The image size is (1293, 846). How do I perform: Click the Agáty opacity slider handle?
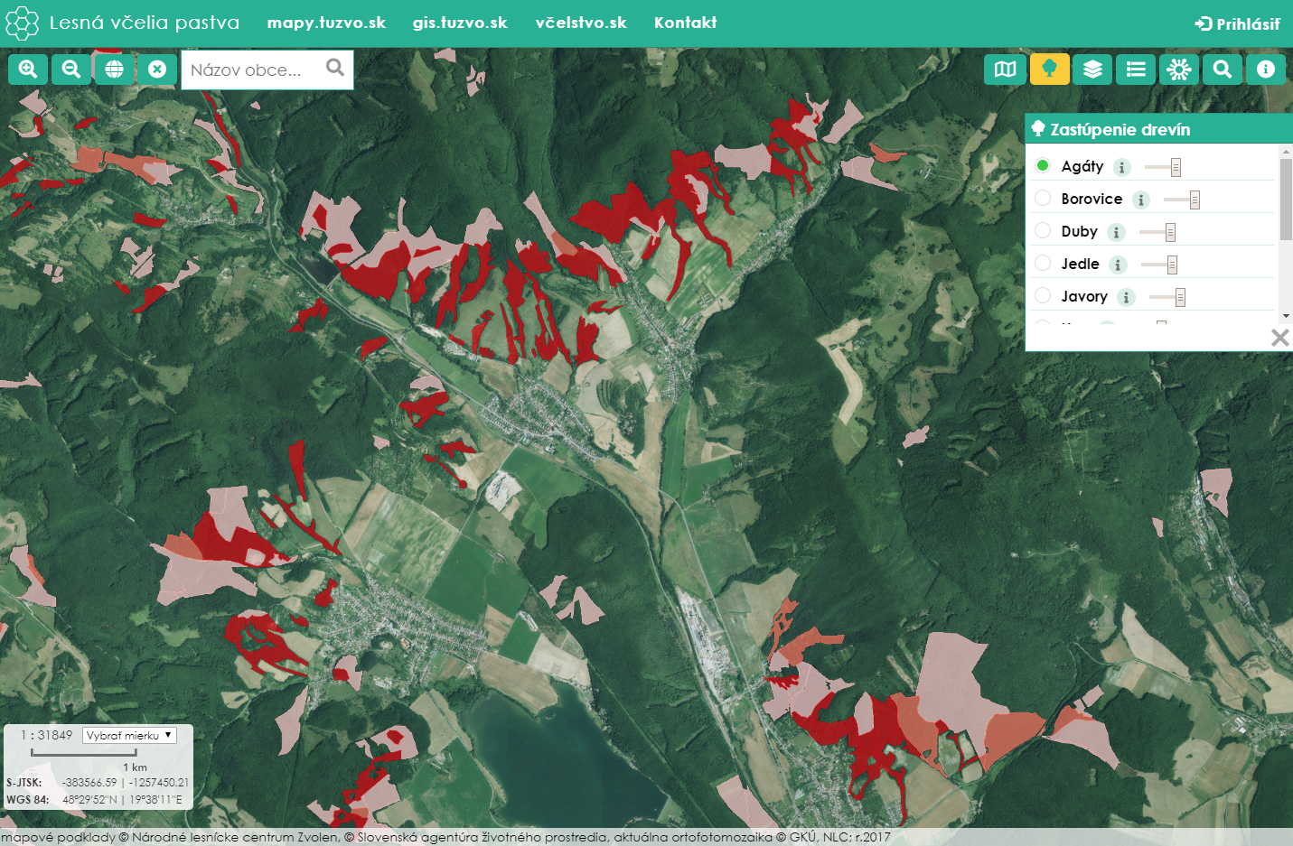[x=1176, y=167]
